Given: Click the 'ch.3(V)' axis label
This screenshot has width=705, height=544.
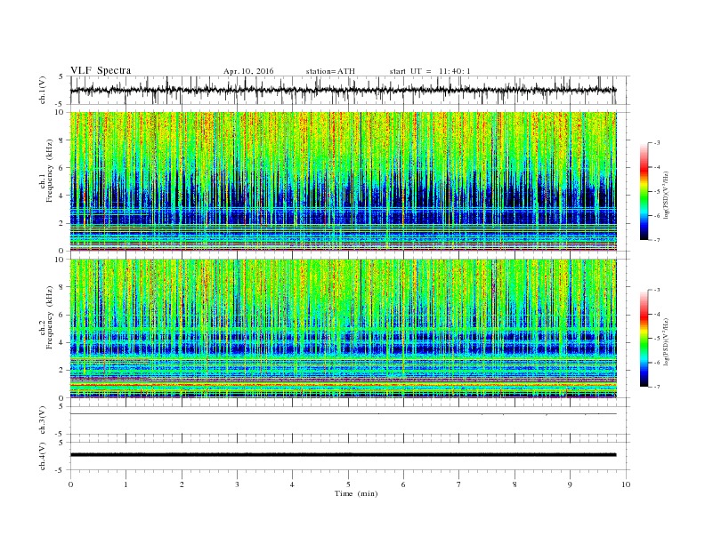Looking at the screenshot, I should [x=43, y=420].
